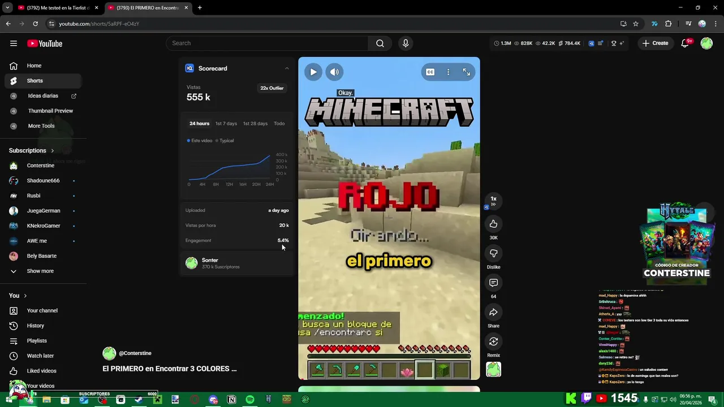Open the @Conterstine channel link
The image size is (724, 407).
(x=135, y=353)
